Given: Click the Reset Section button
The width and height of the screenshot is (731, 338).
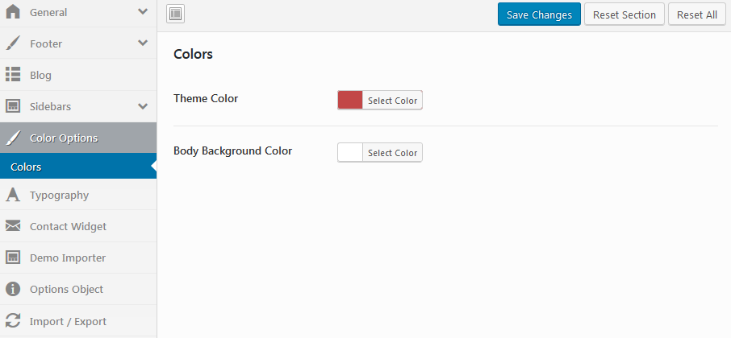Looking at the screenshot, I should [x=624, y=14].
